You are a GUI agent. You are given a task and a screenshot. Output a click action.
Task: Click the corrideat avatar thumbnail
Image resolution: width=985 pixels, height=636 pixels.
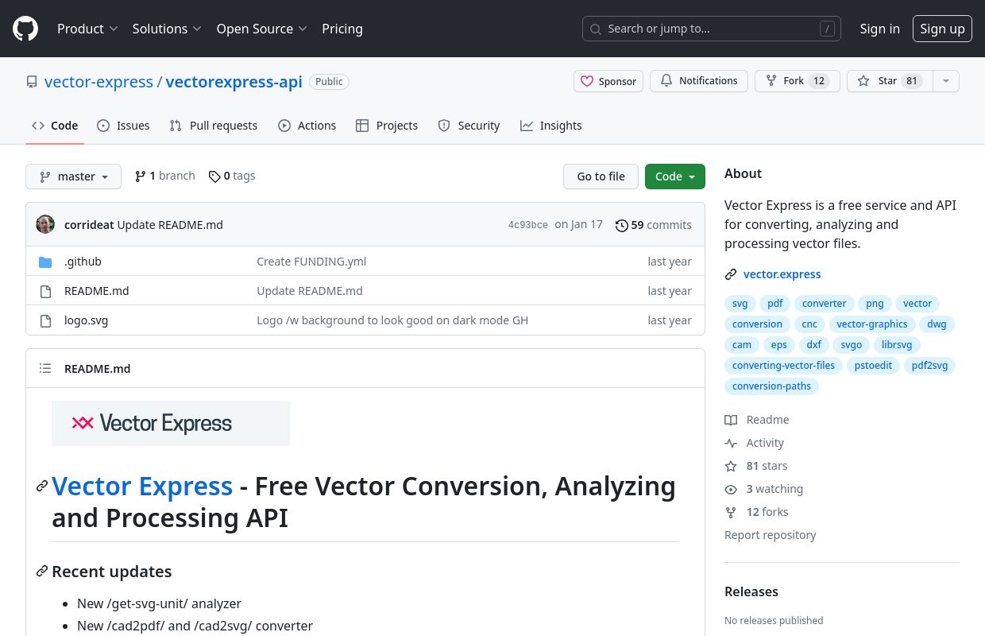click(45, 224)
